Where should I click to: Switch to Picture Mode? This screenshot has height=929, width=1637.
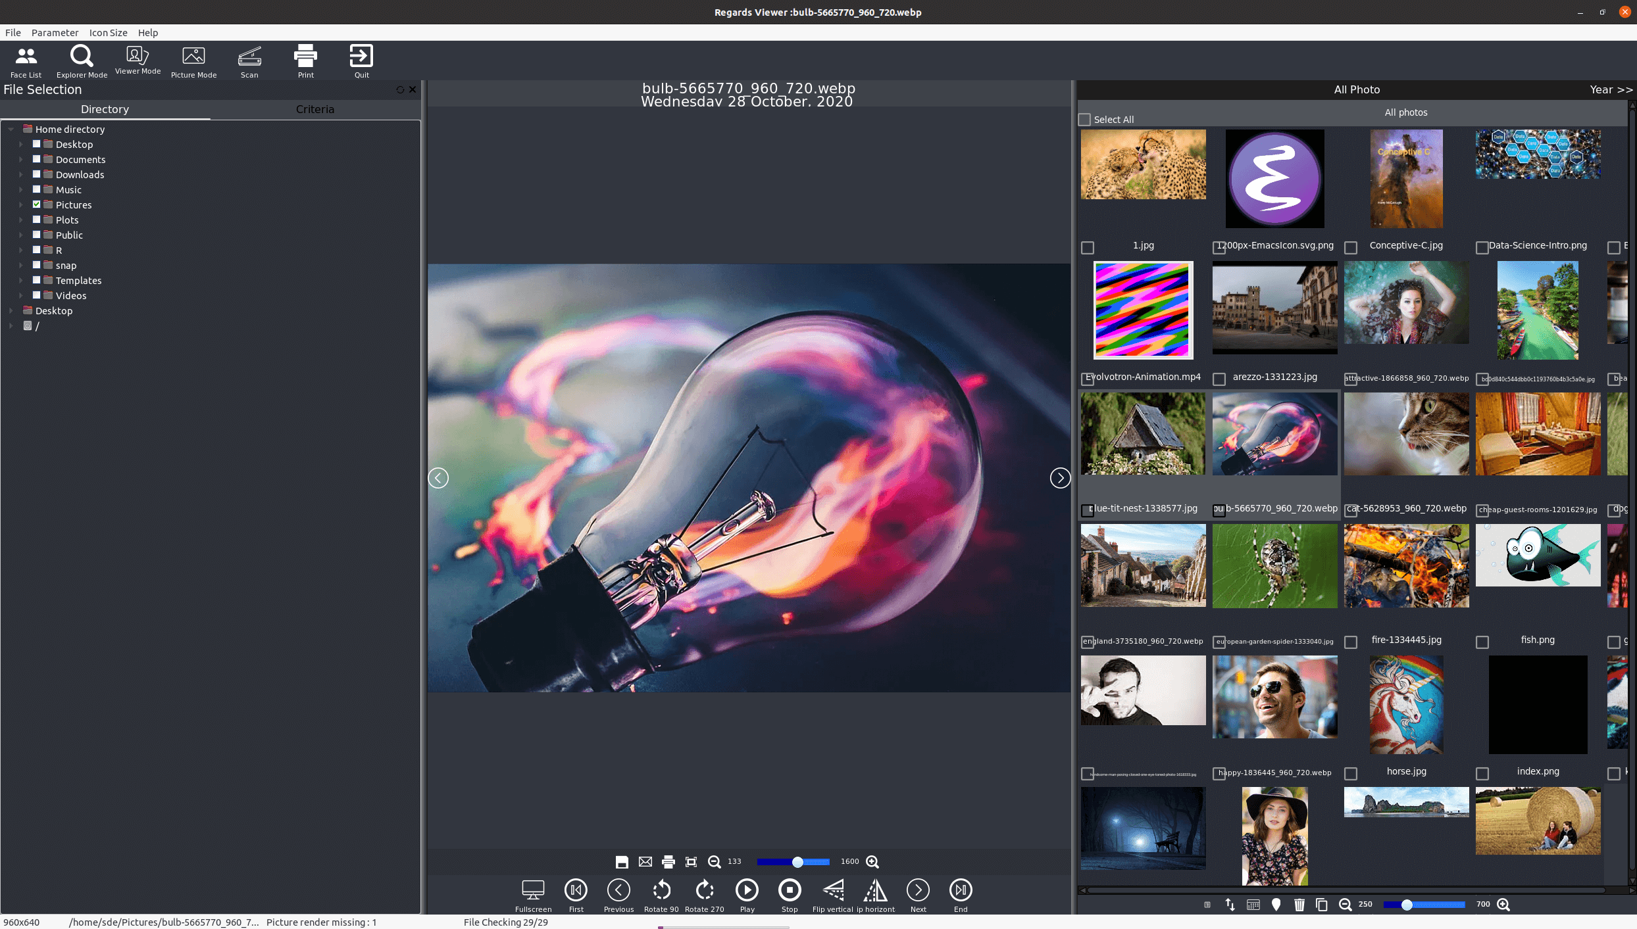(x=193, y=62)
